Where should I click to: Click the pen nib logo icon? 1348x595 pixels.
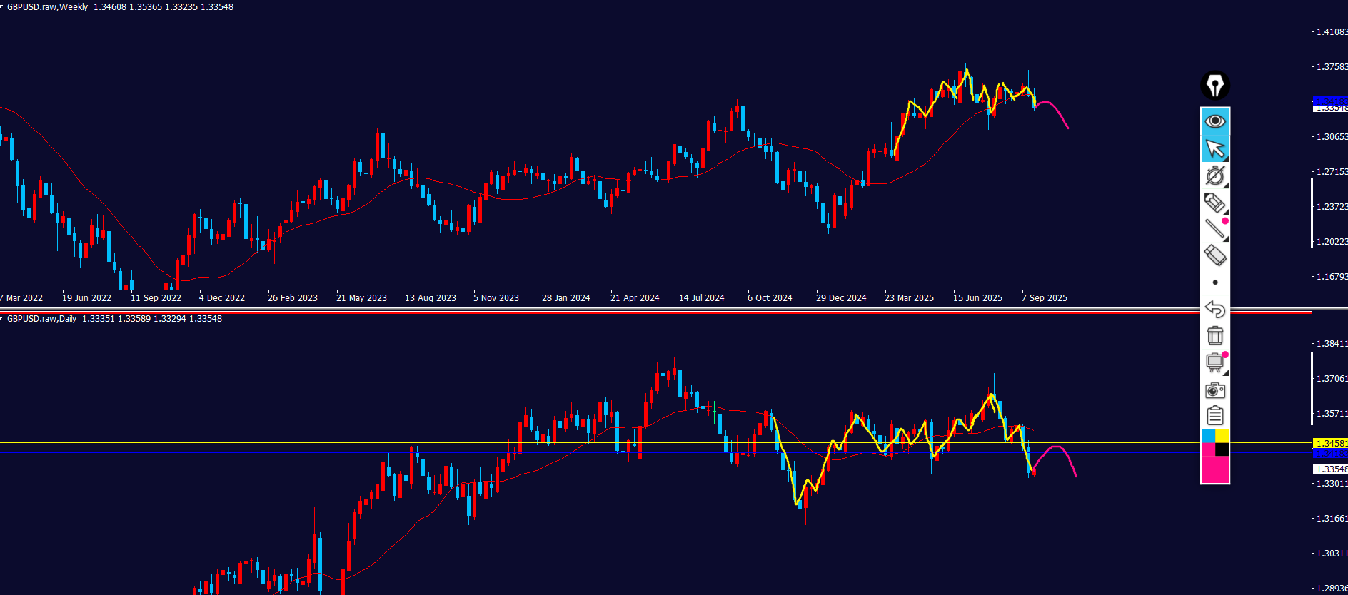pos(1214,86)
